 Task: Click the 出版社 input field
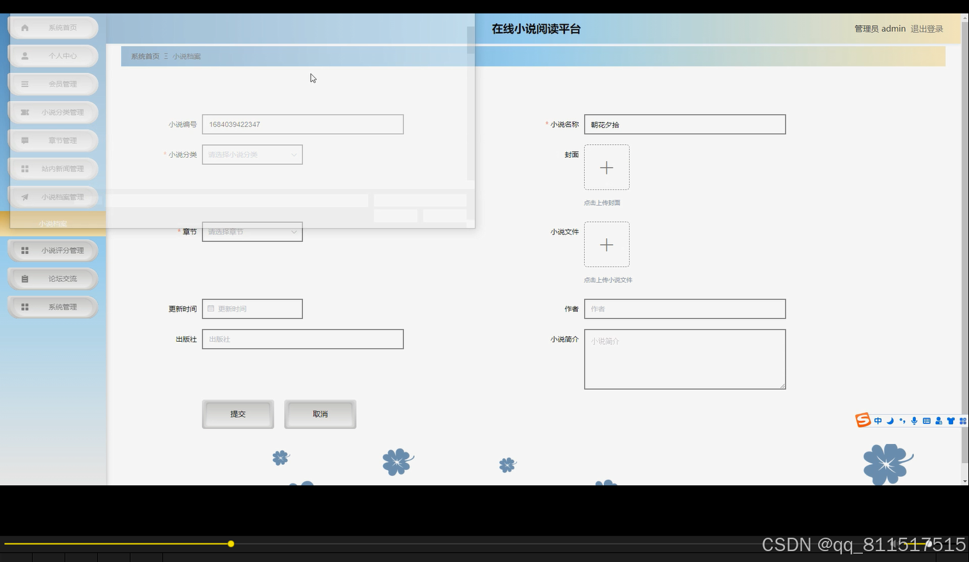(303, 339)
